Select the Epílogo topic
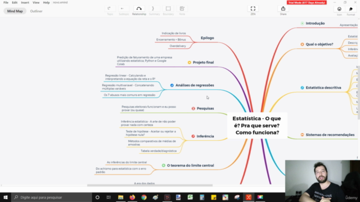This screenshot has width=360, height=202. pyautogui.click(x=208, y=38)
